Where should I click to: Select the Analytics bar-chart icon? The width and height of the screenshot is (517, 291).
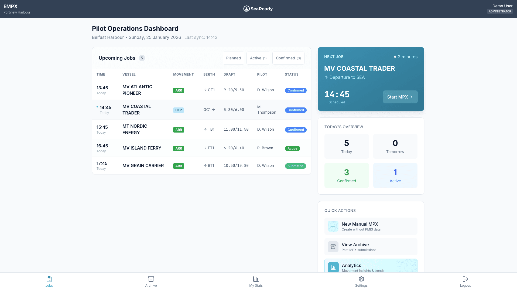coord(333,267)
